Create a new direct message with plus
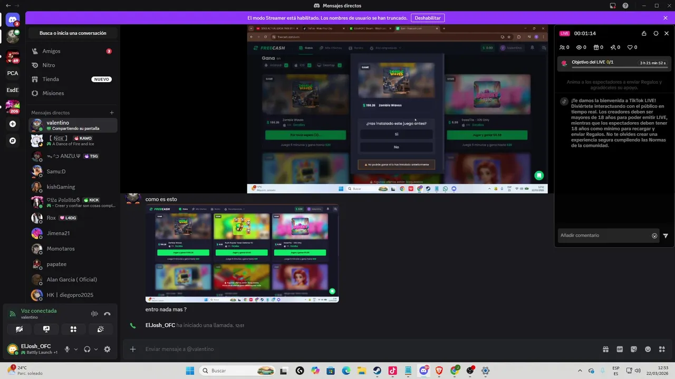 112,113
